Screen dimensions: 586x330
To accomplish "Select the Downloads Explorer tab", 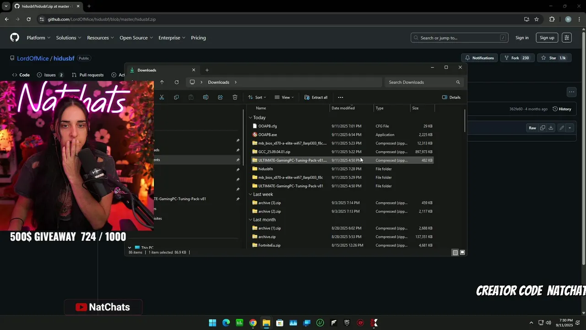I will [x=163, y=70].
